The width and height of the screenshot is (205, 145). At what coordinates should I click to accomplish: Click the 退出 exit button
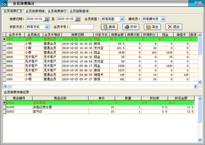pyautogui.click(x=174, y=27)
